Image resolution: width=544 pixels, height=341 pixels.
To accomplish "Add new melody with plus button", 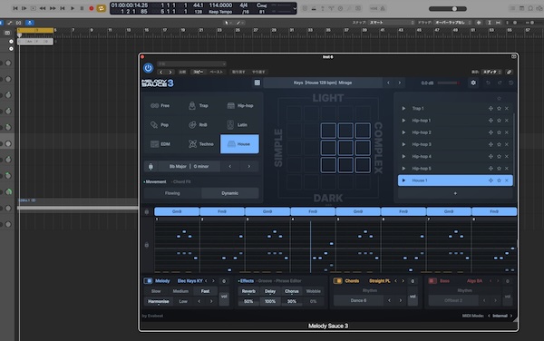I will [455, 193].
